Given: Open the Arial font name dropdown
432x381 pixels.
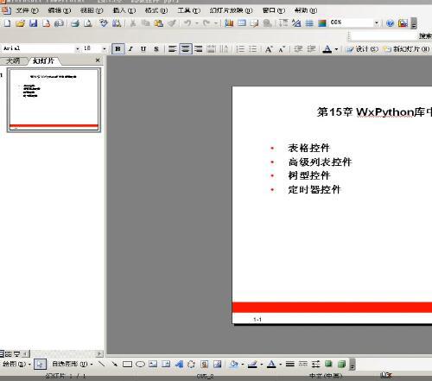Looking at the screenshot, I should pos(77,49).
